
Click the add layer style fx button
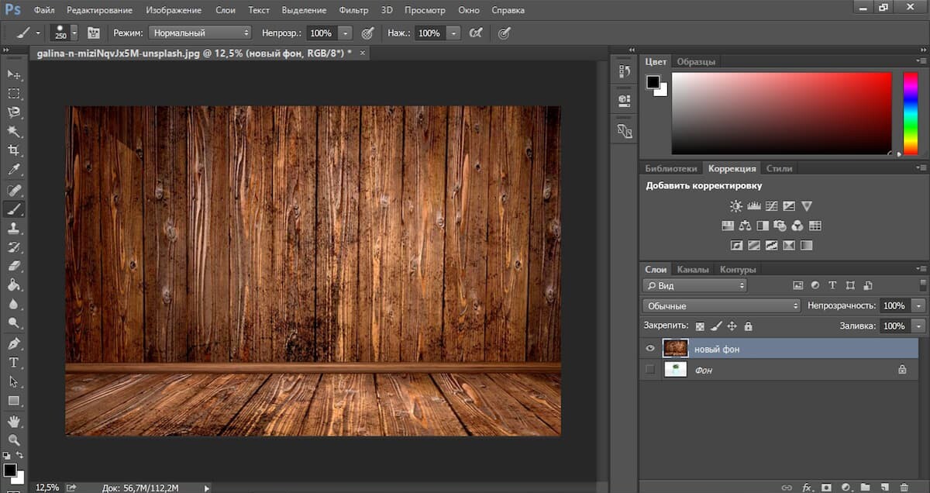click(x=807, y=488)
